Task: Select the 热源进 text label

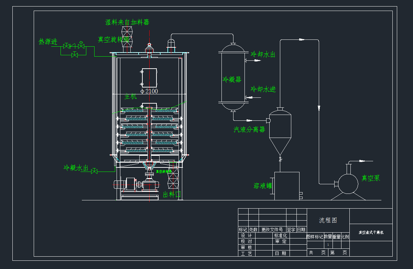Action: tap(48, 42)
